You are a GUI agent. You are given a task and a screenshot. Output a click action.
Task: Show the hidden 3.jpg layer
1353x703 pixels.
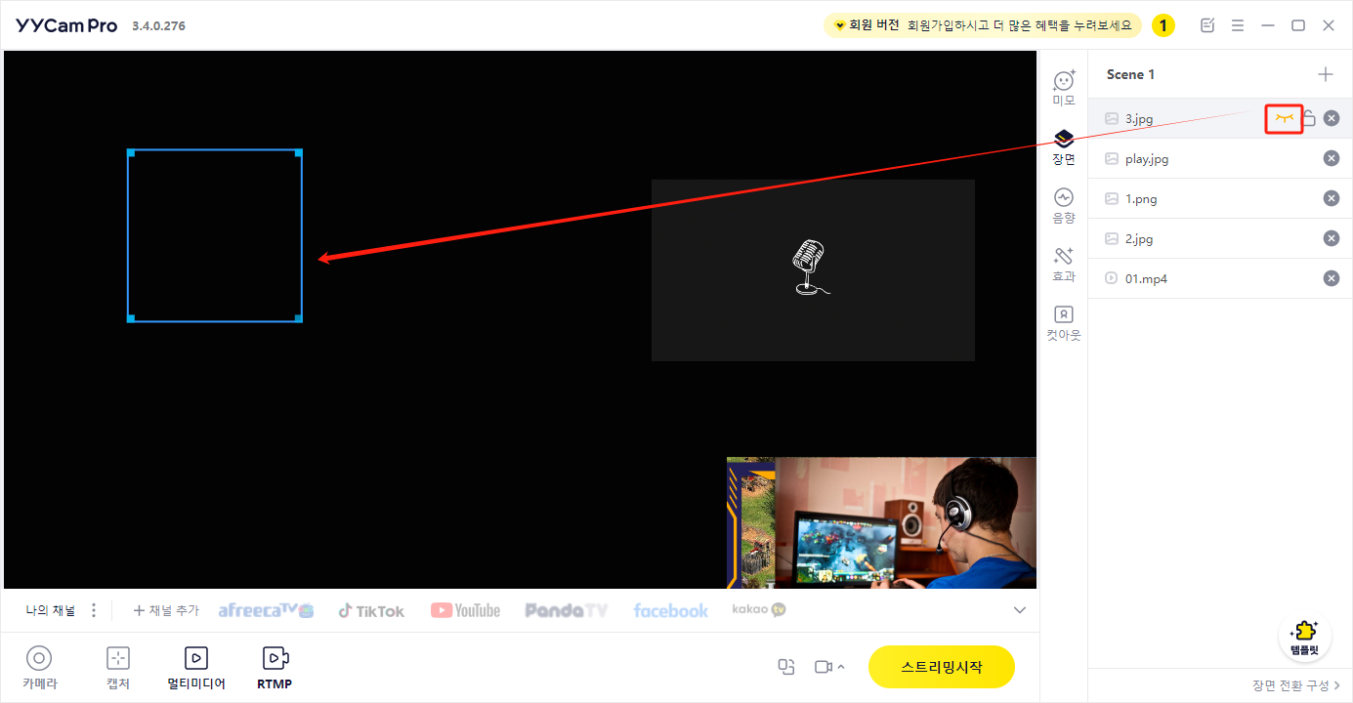point(1285,118)
